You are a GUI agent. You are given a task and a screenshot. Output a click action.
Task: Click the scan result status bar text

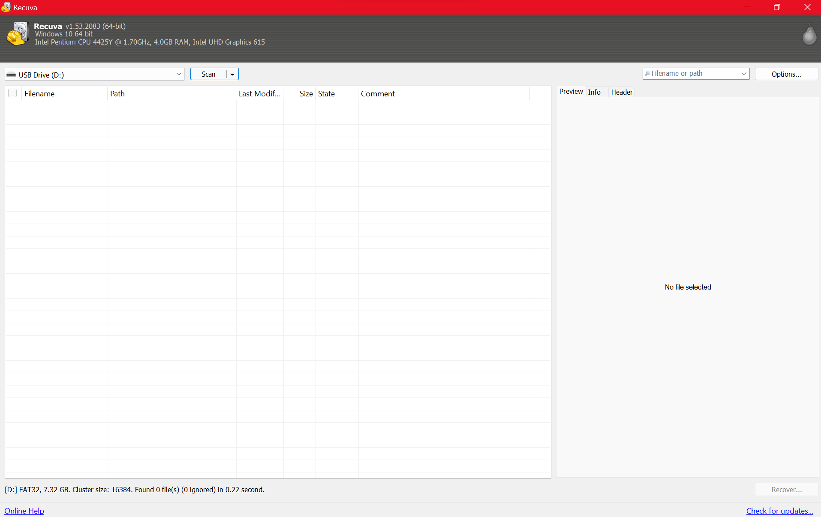click(135, 490)
